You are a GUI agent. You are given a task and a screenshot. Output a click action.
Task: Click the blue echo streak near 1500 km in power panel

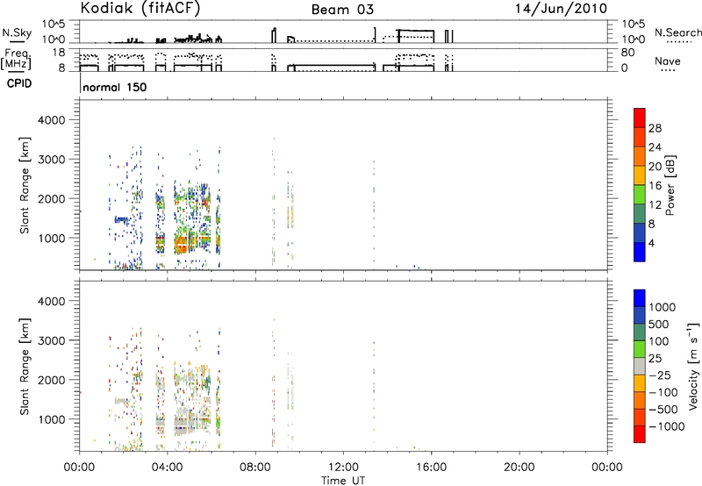click(x=122, y=219)
